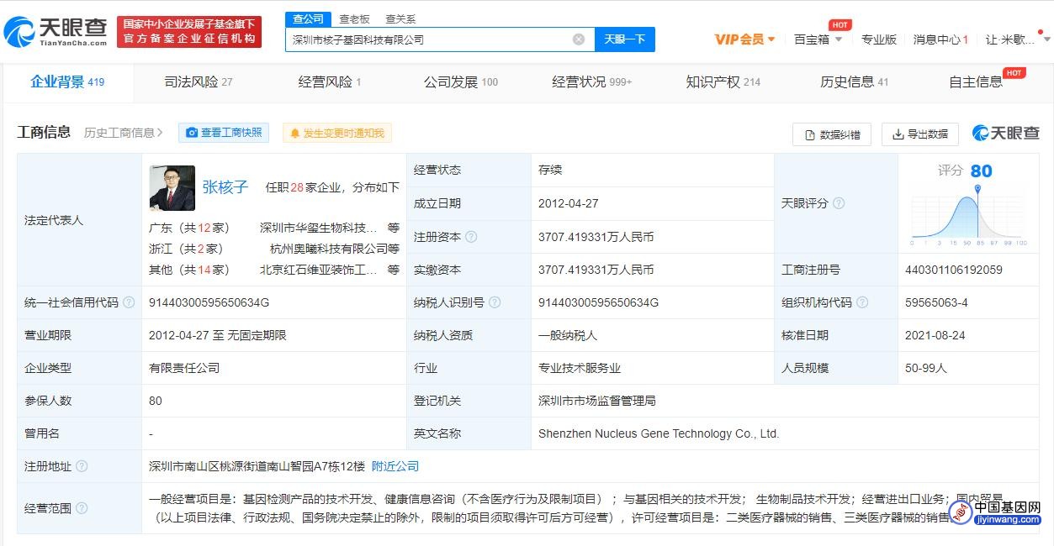Image resolution: width=1054 pixels, height=546 pixels.
Task: Open the 深圳市华玺生物科技 company link
Action: (x=318, y=228)
